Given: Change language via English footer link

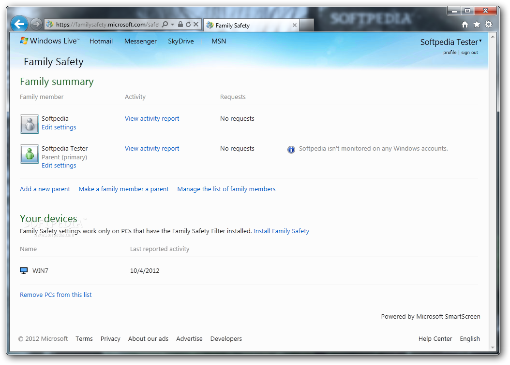Looking at the screenshot, I should click(x=470, y=338).
